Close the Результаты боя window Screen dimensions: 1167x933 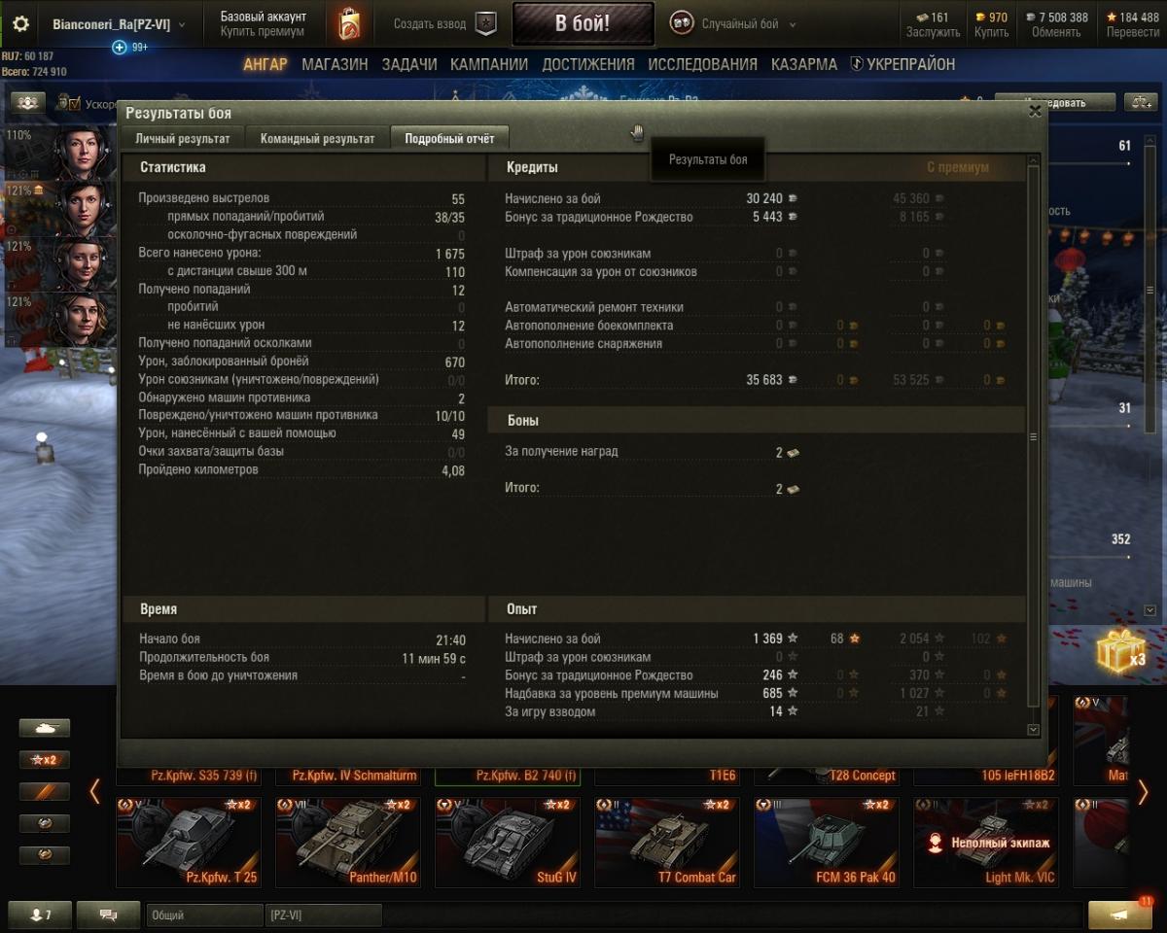(x=1035, y=111)
